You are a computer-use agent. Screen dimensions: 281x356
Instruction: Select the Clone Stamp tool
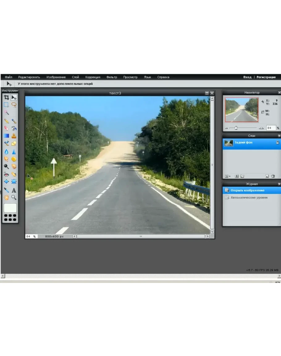click(14, 136)
